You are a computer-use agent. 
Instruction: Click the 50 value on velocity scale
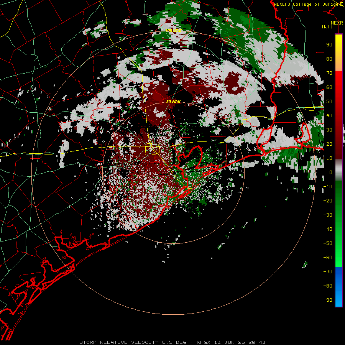click(x=329, y=102)
